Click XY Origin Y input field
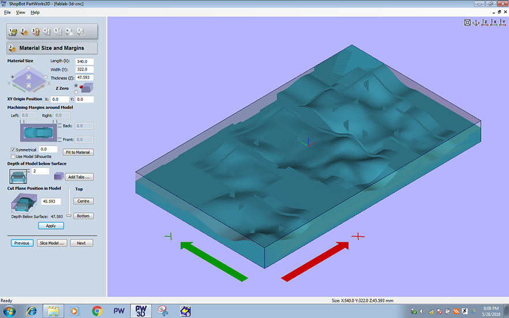Viewport: 509px width, 318px height. 84,99
